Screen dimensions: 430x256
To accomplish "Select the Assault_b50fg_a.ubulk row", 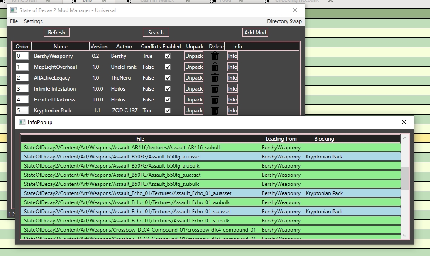I will tap(211, 166).
